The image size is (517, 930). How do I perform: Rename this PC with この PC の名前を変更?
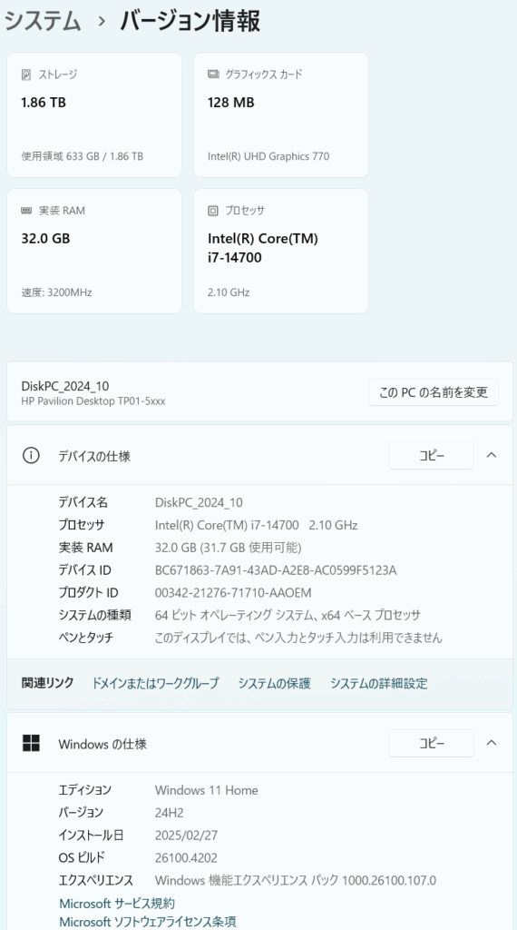point(434,392)
